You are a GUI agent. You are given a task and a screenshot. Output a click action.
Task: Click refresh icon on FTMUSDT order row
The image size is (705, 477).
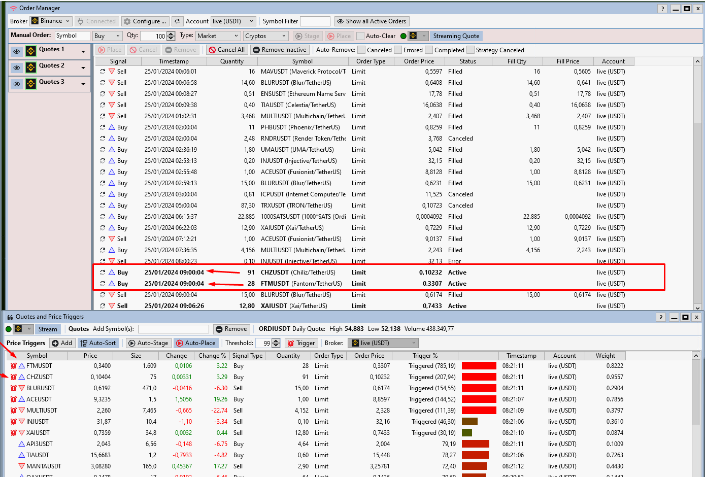pyautogui.click(x=103, y=284)
